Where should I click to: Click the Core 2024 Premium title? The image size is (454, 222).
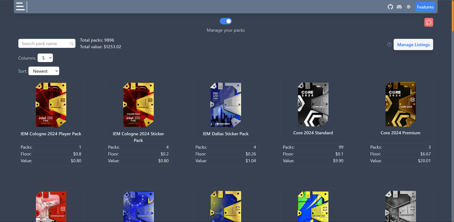[x=401, y=133]
